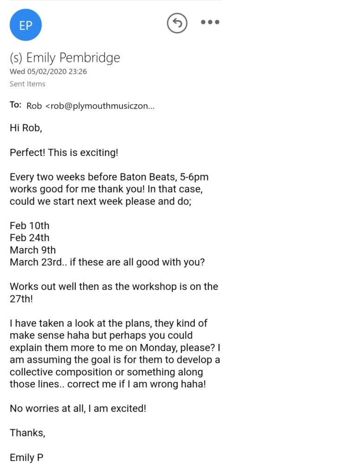Tap the "27th!" workshop date
The height and width of the screenshot is (476, 345).
tap(21, 298)
